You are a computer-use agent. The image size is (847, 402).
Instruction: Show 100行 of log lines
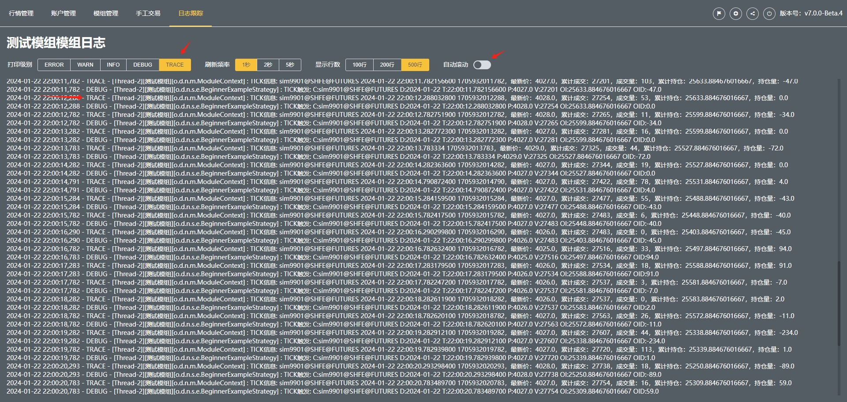[x=360, y=65]
